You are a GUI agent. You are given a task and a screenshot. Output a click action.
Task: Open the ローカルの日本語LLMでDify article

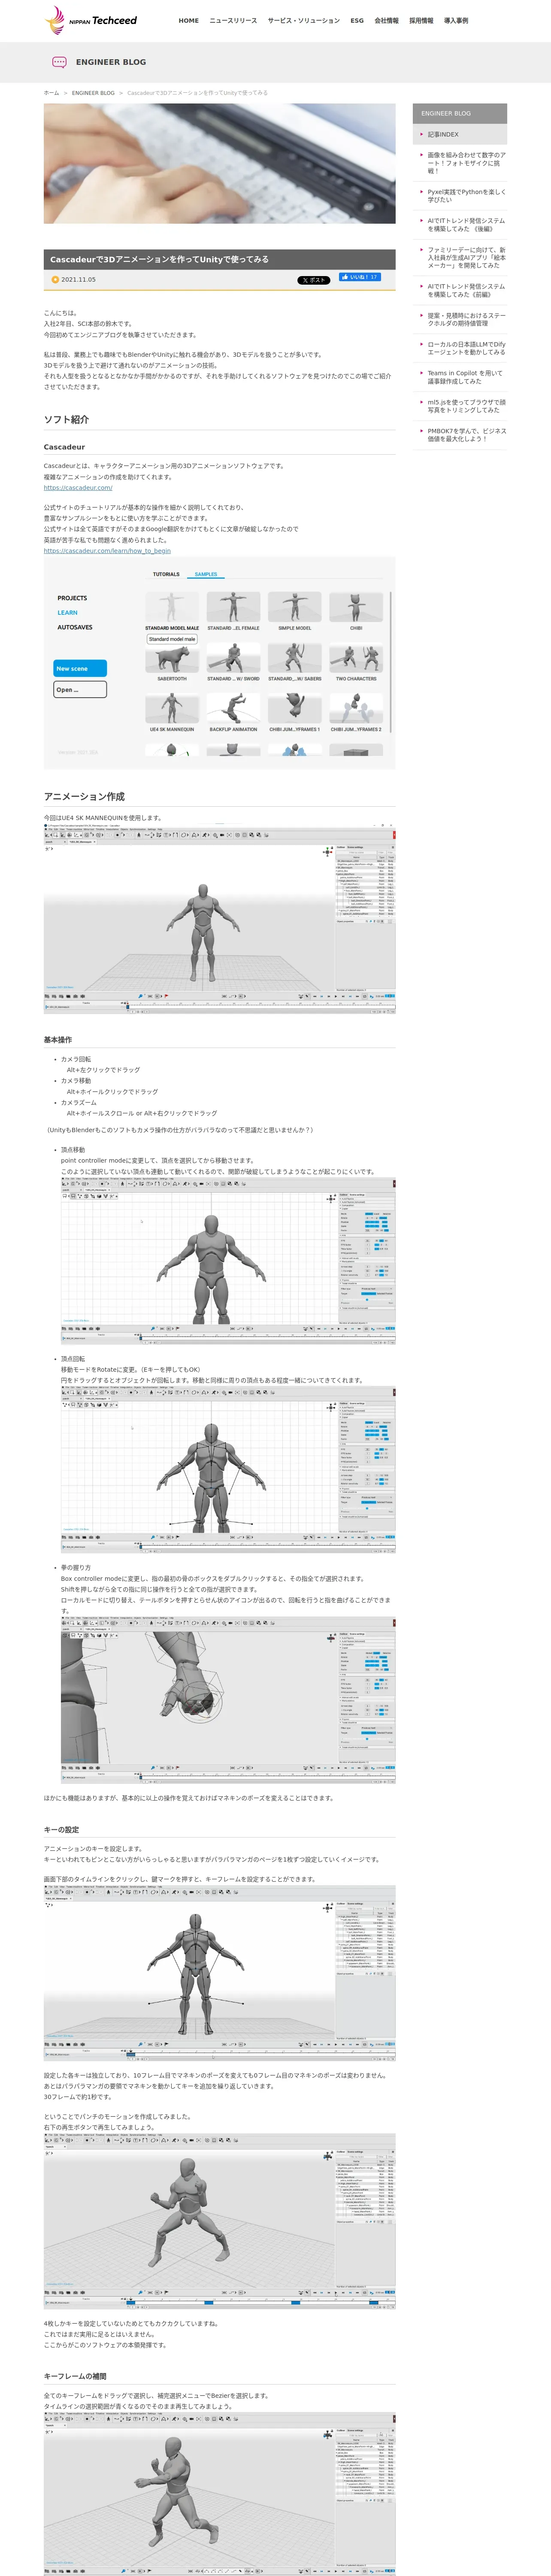point(467,348)
